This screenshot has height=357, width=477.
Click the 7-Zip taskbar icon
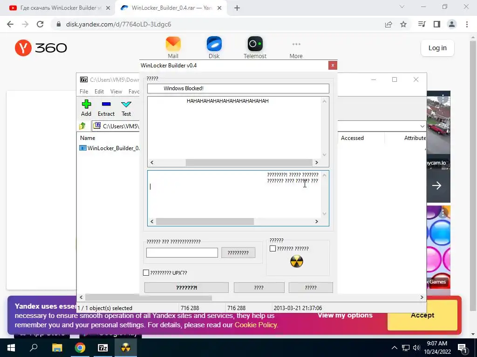[103, 348]
